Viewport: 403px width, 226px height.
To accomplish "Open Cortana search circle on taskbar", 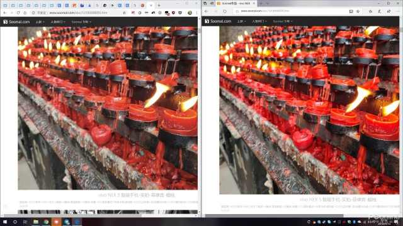I will [x=15, y=222].
